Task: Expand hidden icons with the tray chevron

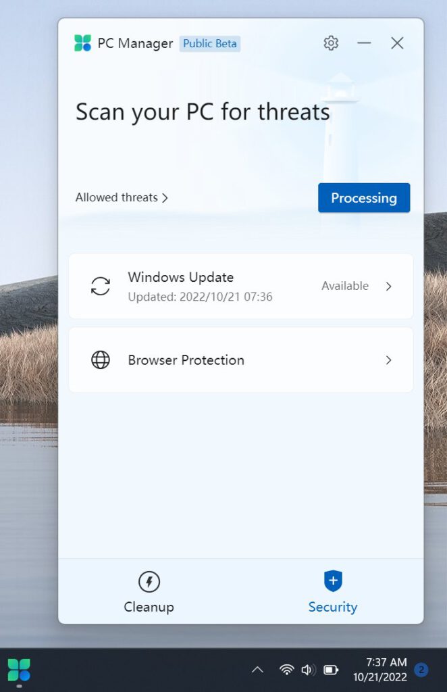Action: click(x=257, y=670)
